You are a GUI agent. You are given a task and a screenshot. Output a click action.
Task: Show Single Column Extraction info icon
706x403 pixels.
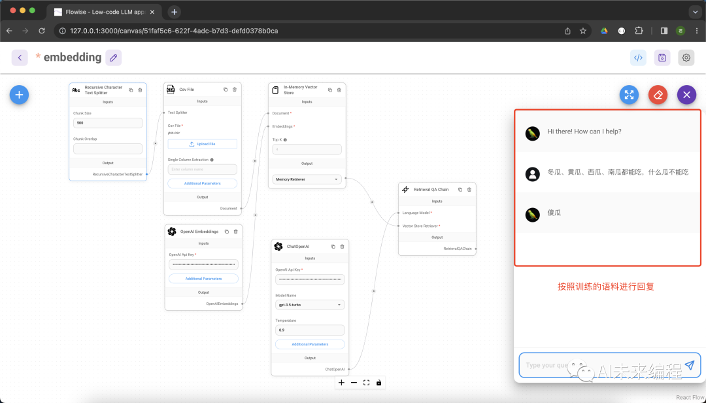pos(212,160)
